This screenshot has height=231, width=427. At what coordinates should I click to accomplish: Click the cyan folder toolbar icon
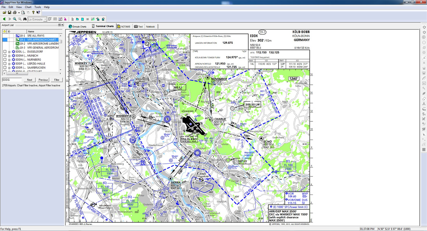click(77, 19)
